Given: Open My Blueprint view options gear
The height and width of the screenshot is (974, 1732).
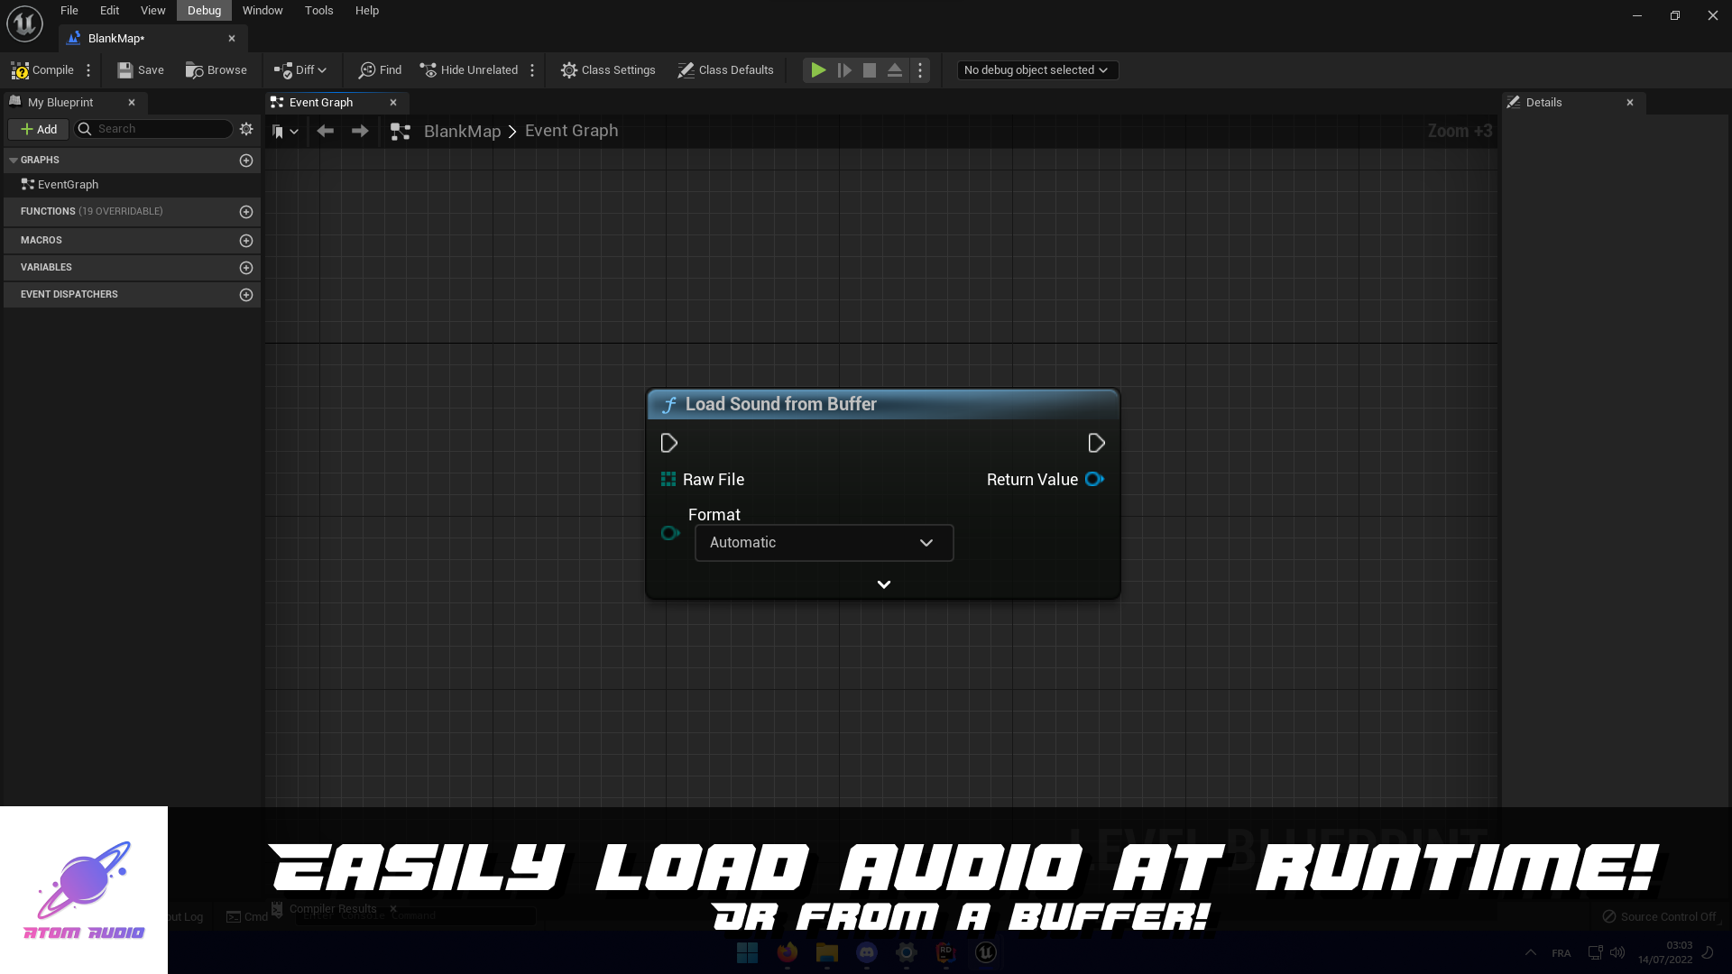Looking at the screenshot, I should [x=246, y=130].
